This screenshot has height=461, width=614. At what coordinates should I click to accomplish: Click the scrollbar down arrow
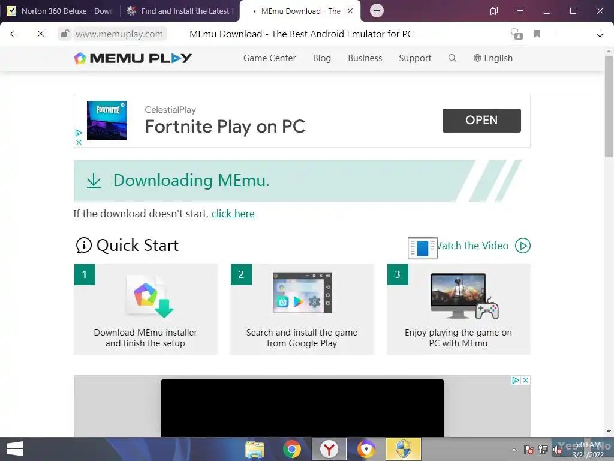click(x=609, y=432)
